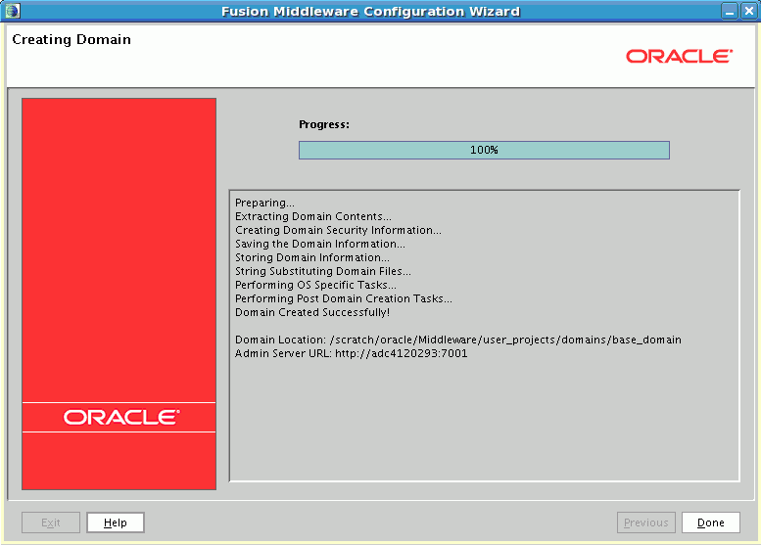Screen dimensions: 761x545
Task: Click the Done button
Action: [x=710, y=522]
